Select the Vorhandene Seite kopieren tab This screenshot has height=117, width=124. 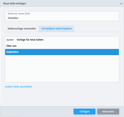point(56,29)
